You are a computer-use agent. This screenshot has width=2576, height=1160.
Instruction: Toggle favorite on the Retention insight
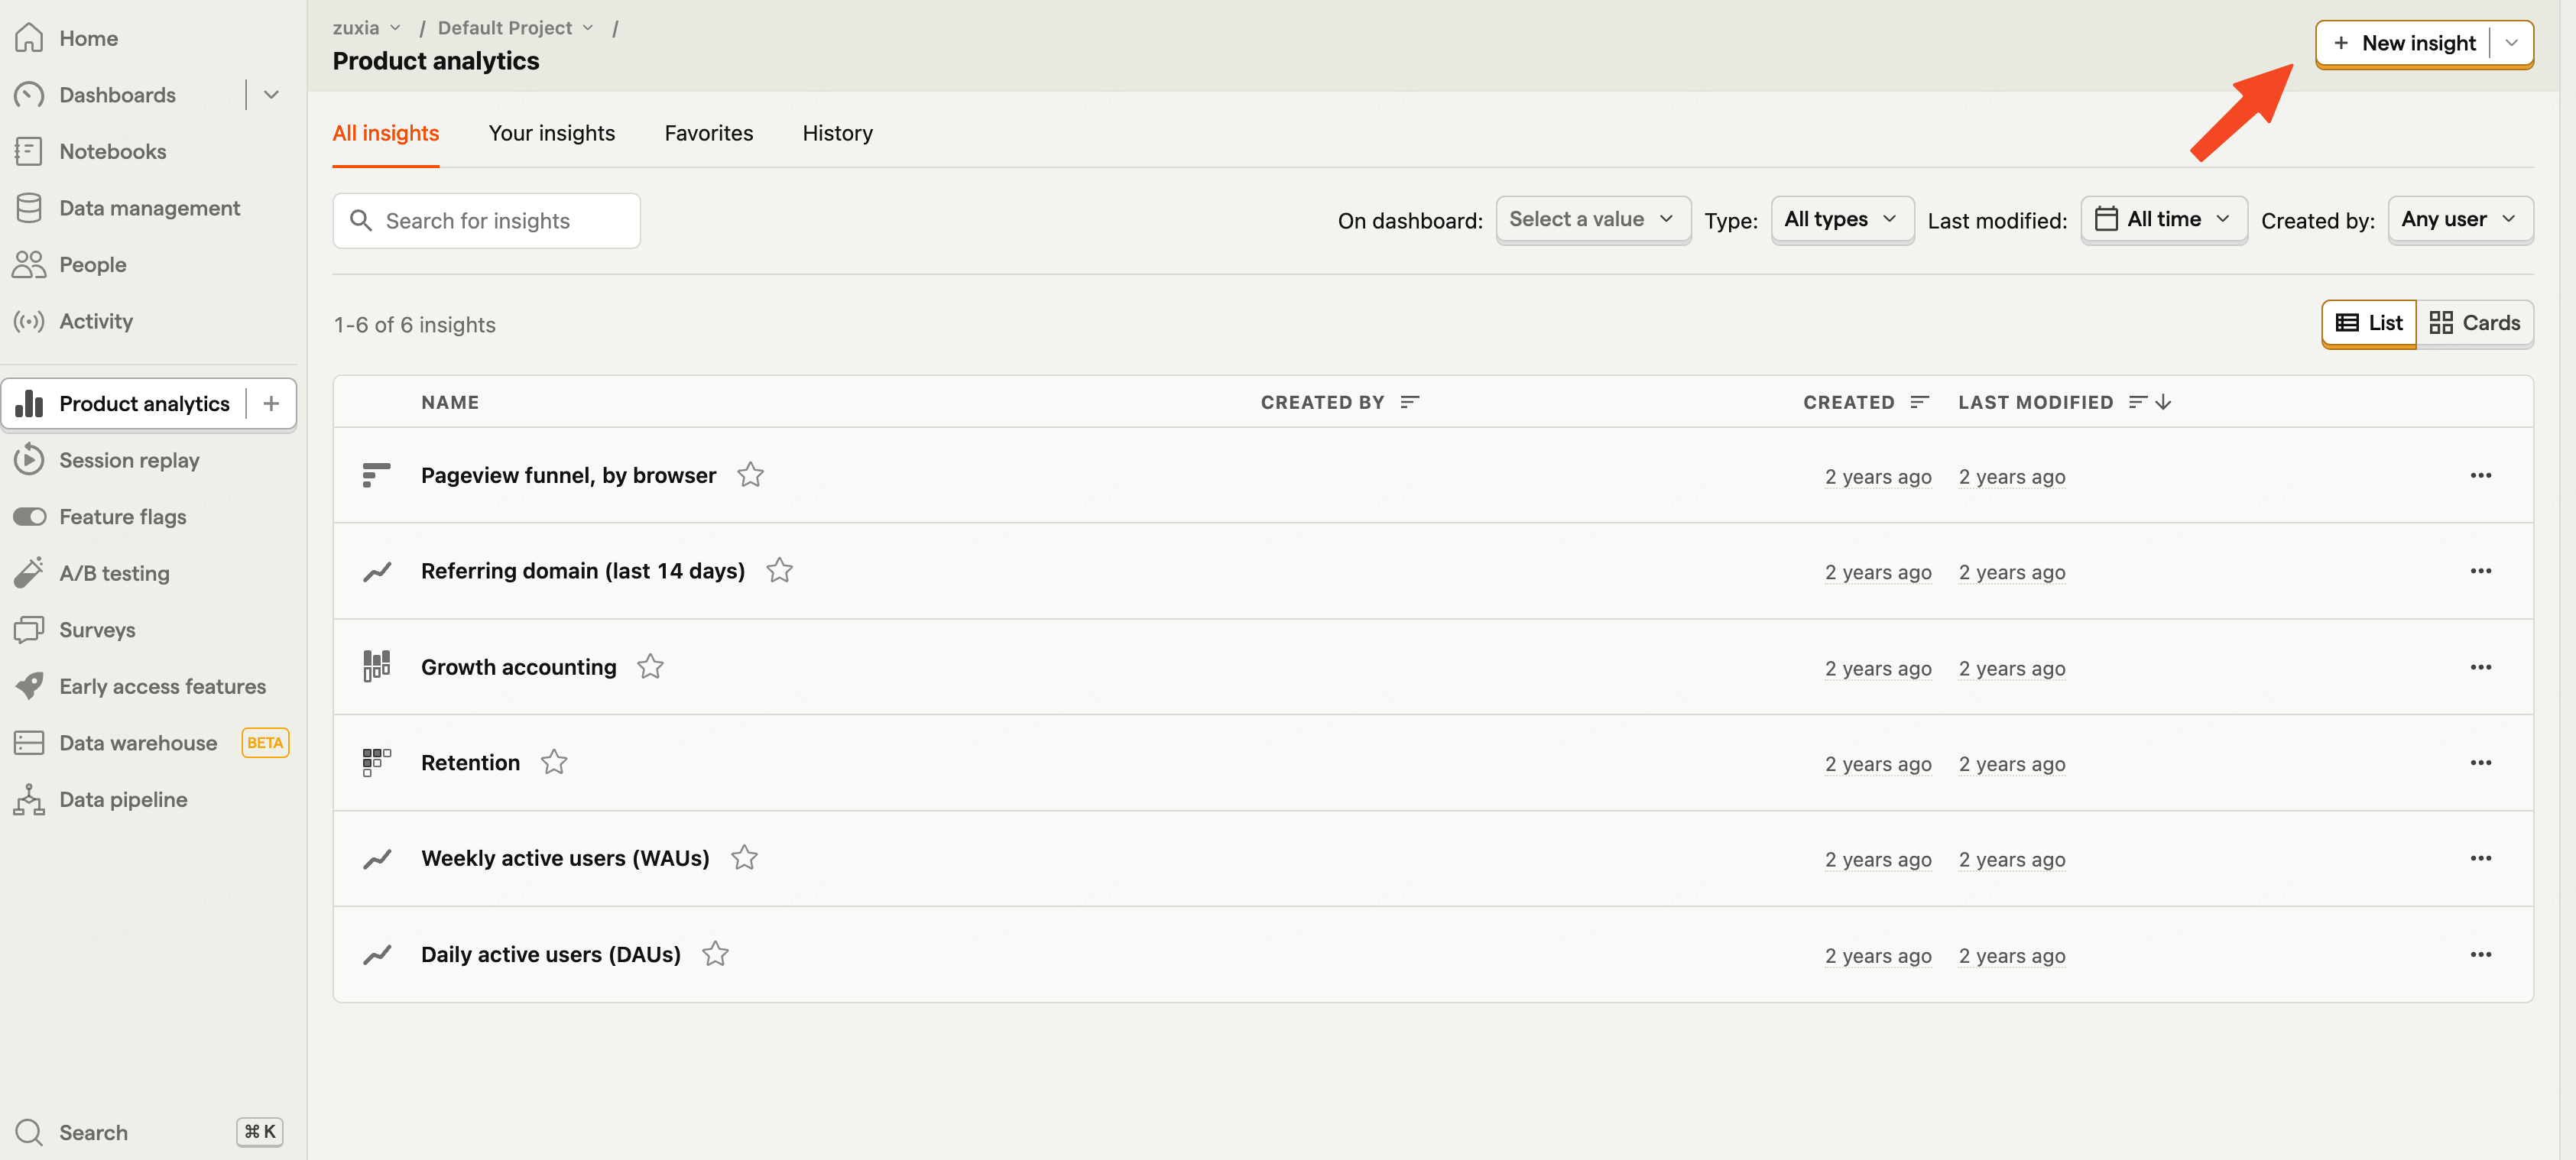click(x=554, y=763)
